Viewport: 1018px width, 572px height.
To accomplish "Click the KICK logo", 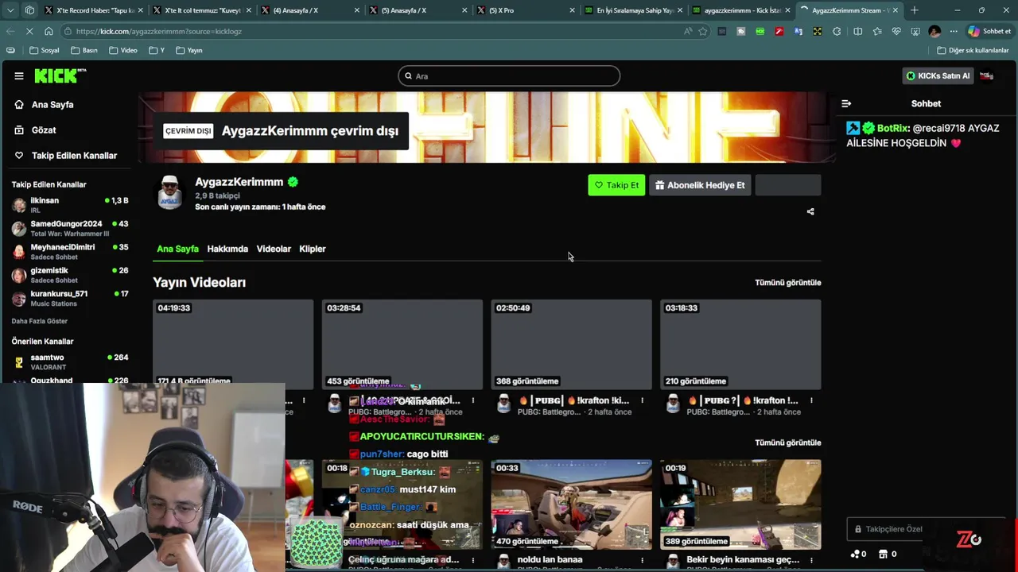I will tap(60, 75).
